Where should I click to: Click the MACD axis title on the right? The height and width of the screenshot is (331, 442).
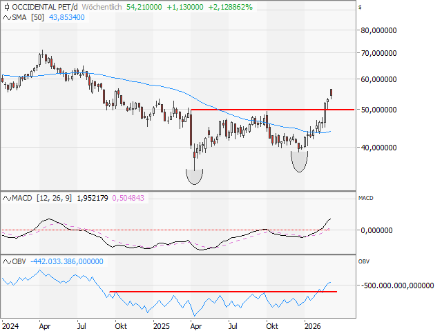click(x=365, y=198)
